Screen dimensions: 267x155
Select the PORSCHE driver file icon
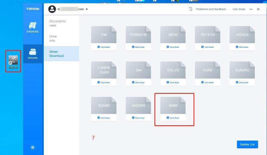139,35
